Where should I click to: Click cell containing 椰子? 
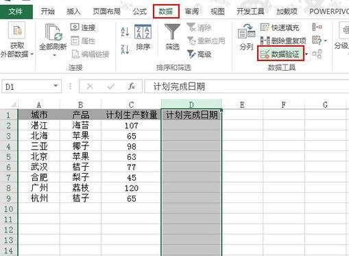pyautogui.click(x=80, y=146)
